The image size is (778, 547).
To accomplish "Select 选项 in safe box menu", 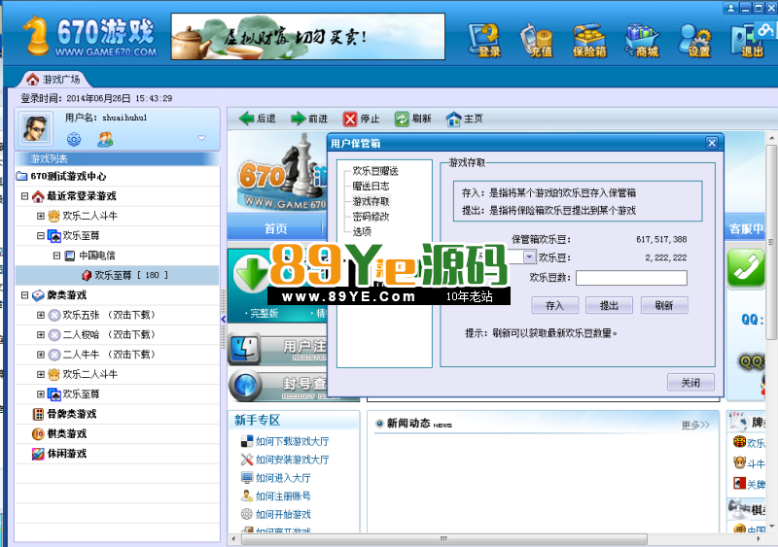I will [362, 231].
